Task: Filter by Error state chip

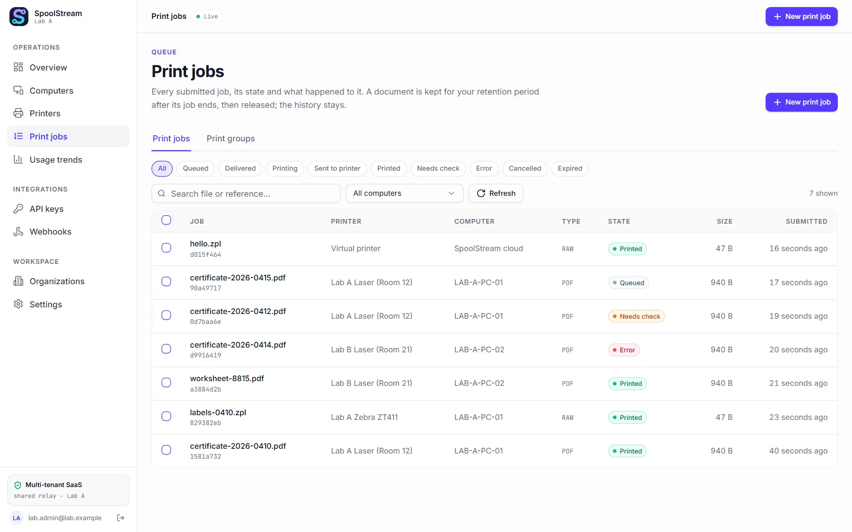Action: [x=484, y=168]
